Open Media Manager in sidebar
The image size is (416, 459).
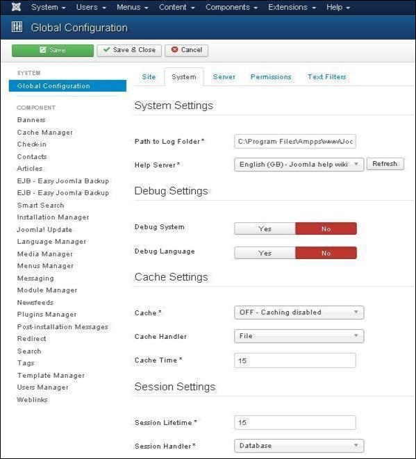click(44, 253)
